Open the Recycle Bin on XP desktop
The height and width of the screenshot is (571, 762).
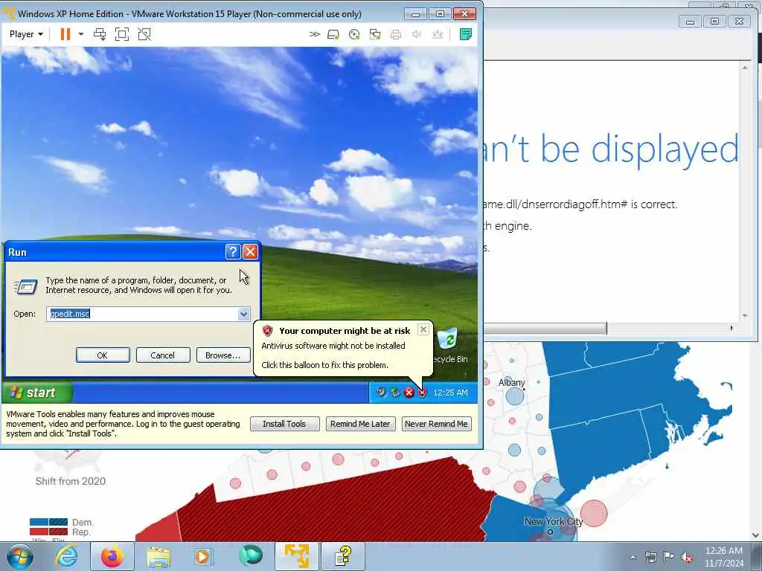(x=449, y=345)
